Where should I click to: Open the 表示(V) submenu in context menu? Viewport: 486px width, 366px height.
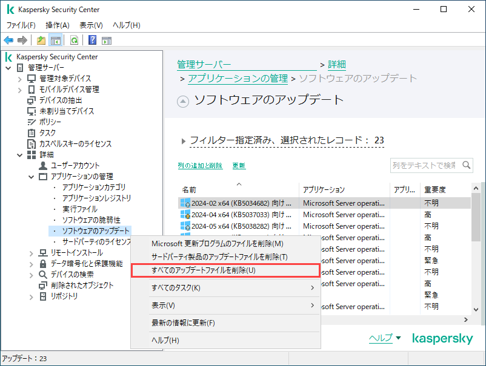click(x=225, y=306)
